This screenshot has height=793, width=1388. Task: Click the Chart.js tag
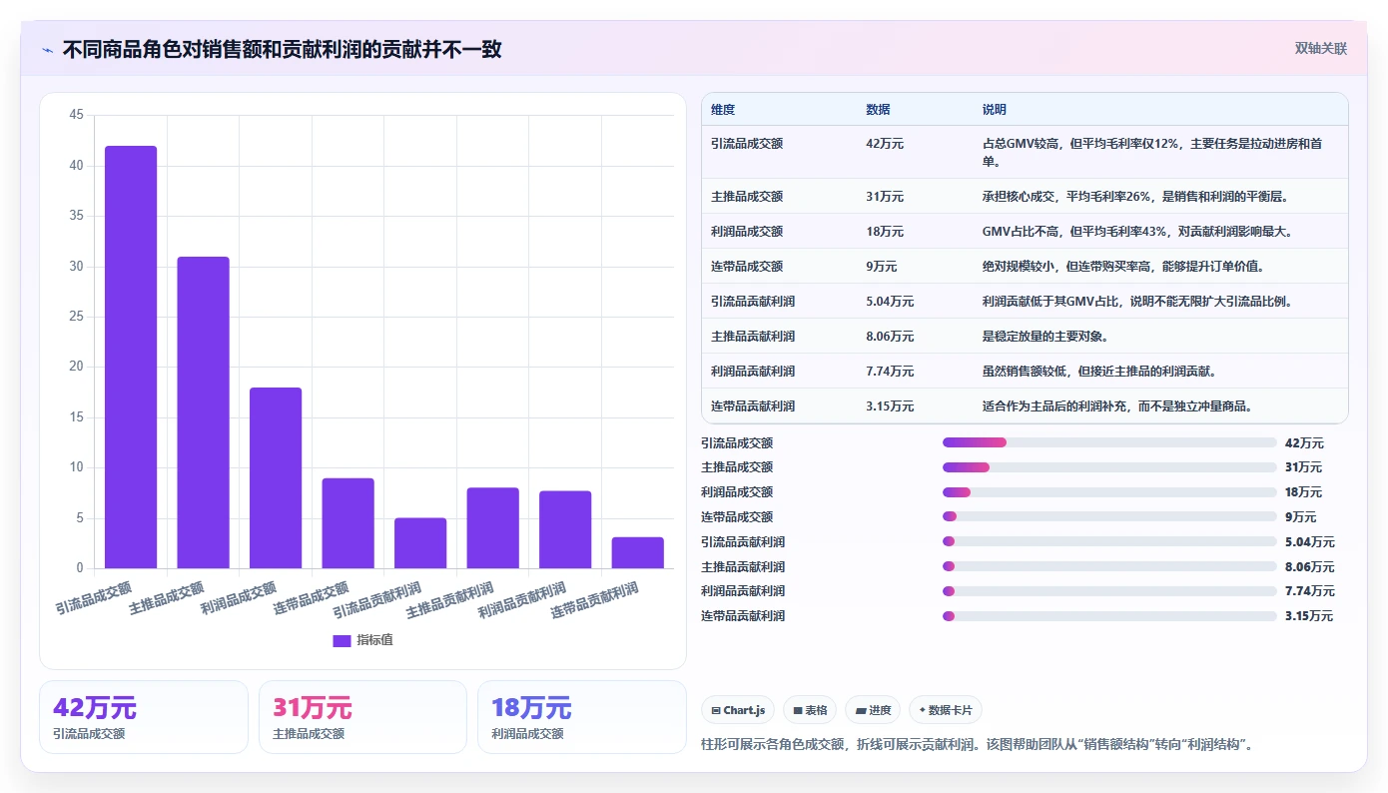coord(738,710)
